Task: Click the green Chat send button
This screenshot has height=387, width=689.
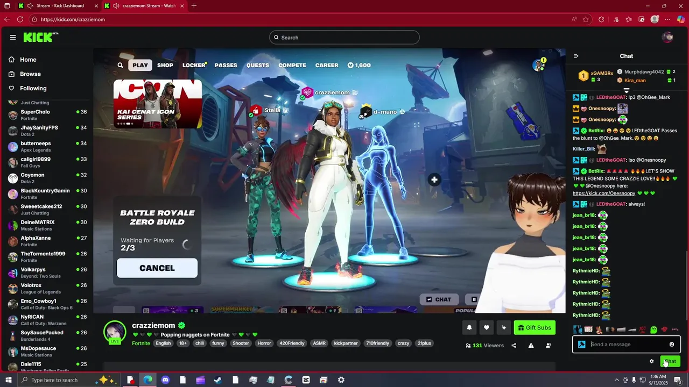Action: (670, 361)
